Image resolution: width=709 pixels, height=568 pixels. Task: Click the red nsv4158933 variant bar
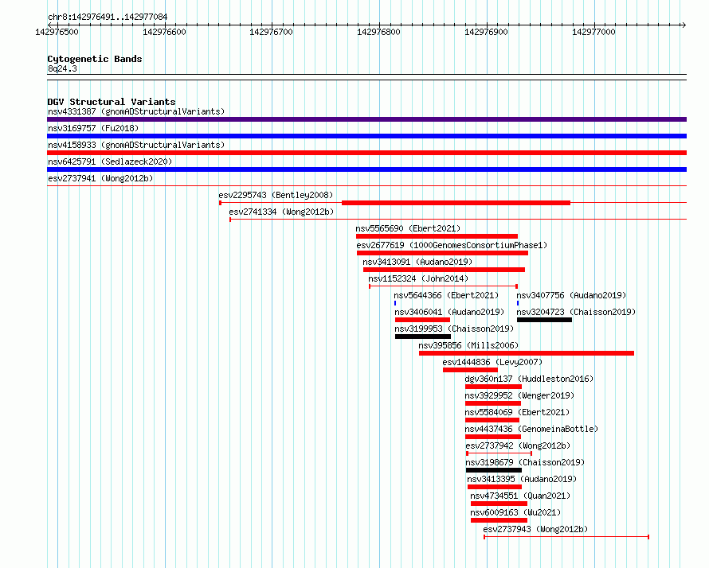(366, 153)
